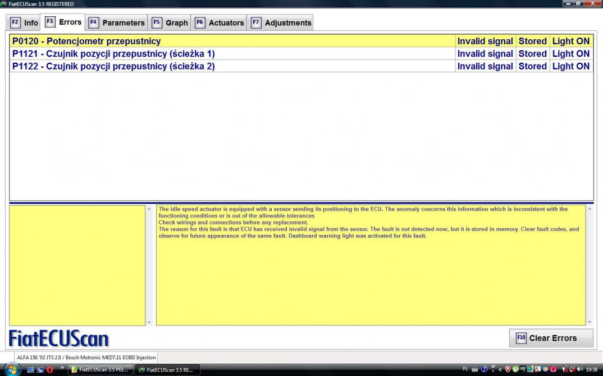Image resolution: width=603 pixels, height=376 pixels.
Task: Click Stored cell in P0120 row
Action: 532,41
